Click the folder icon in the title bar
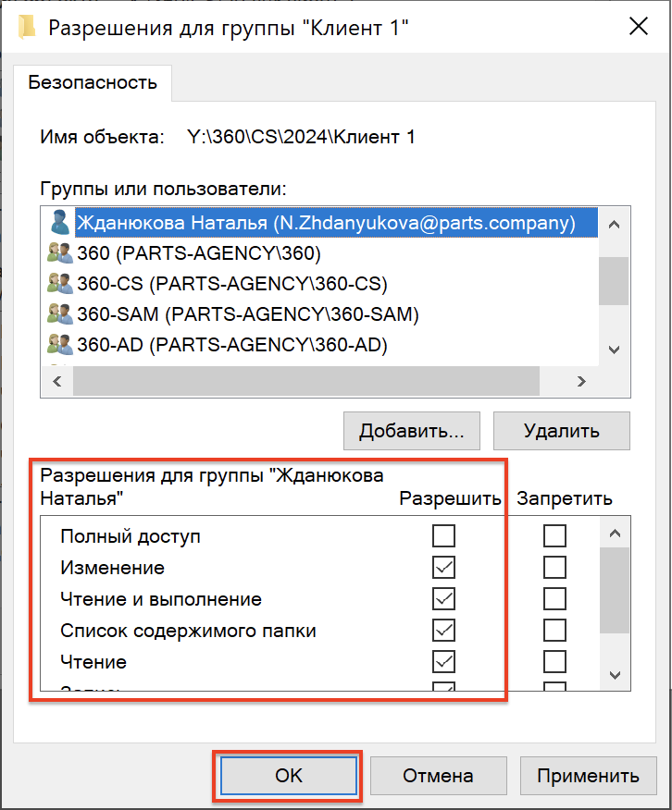The height and width of the screenshot is (810, 672). tap(28, 27)
